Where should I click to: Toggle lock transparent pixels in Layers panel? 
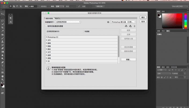point(162,77)
